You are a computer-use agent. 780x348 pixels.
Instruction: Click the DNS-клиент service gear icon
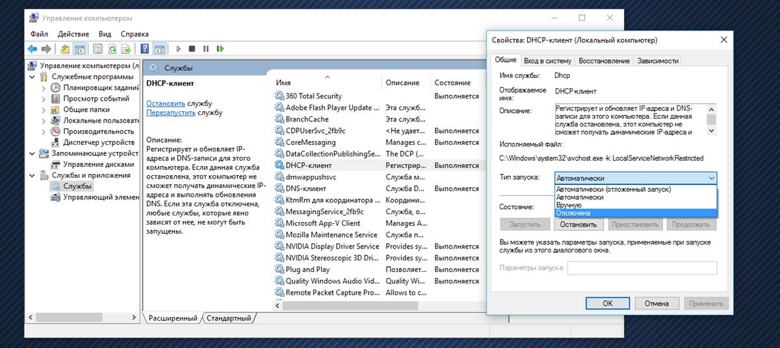click(279, 189)
